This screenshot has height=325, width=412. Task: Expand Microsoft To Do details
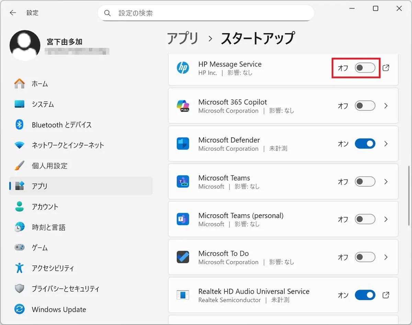point(386,257)
